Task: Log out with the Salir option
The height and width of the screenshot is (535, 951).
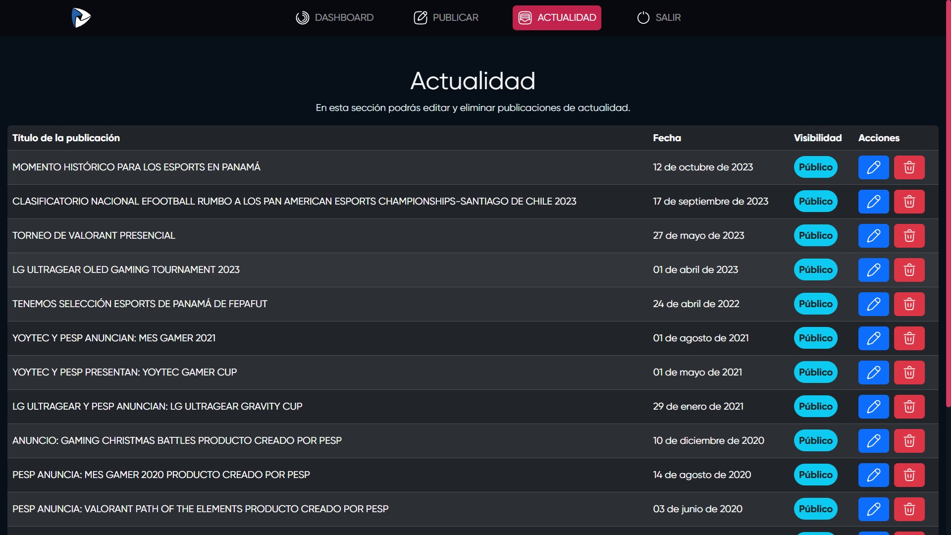Action: pyautogui.click(x=659, y=18)
